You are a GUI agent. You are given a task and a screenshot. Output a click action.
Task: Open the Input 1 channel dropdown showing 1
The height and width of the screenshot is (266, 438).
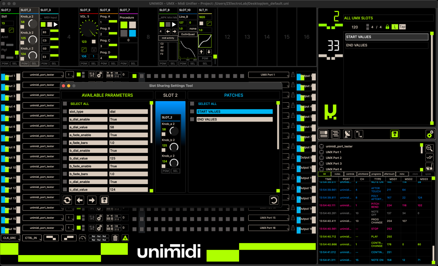click(70, 75)
